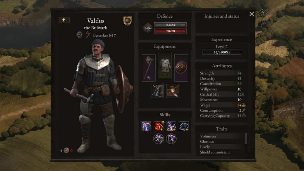Click the belt accessory slot

coord(173,91)
